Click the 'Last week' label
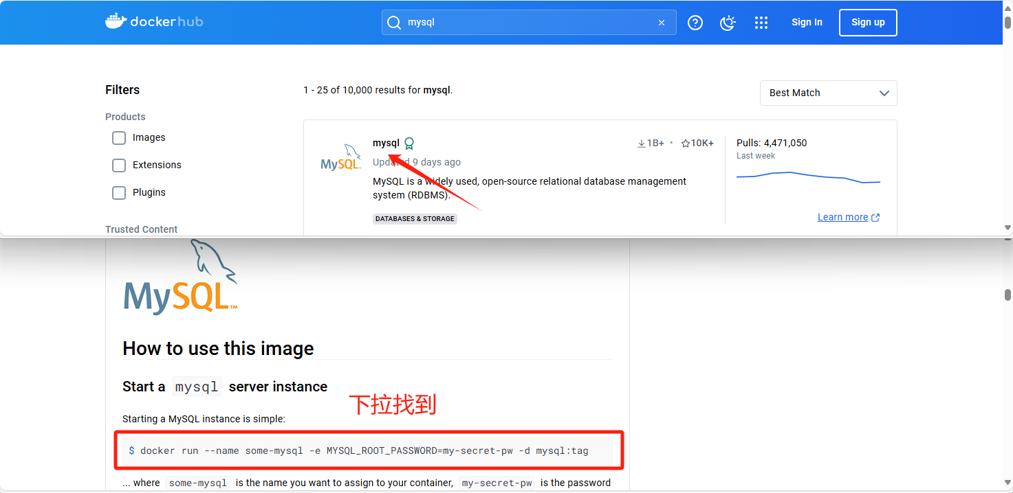 (756, 156)
